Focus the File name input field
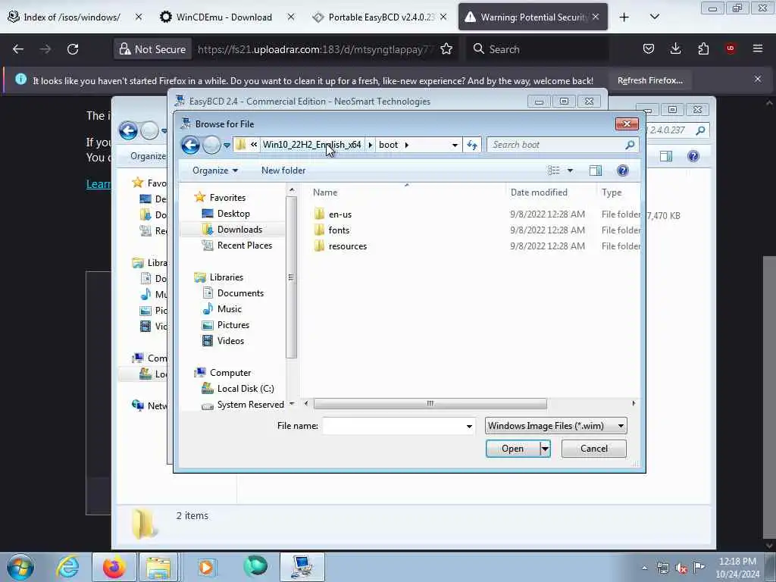Viewport: 776px width, 582px height. click(x=393, y=426)
